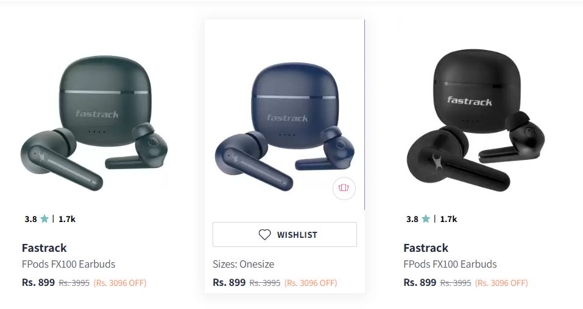Select FPods FX100 Earbuds title under black earbuds
This screenshot has width=583, height=309.
point(450,264)
